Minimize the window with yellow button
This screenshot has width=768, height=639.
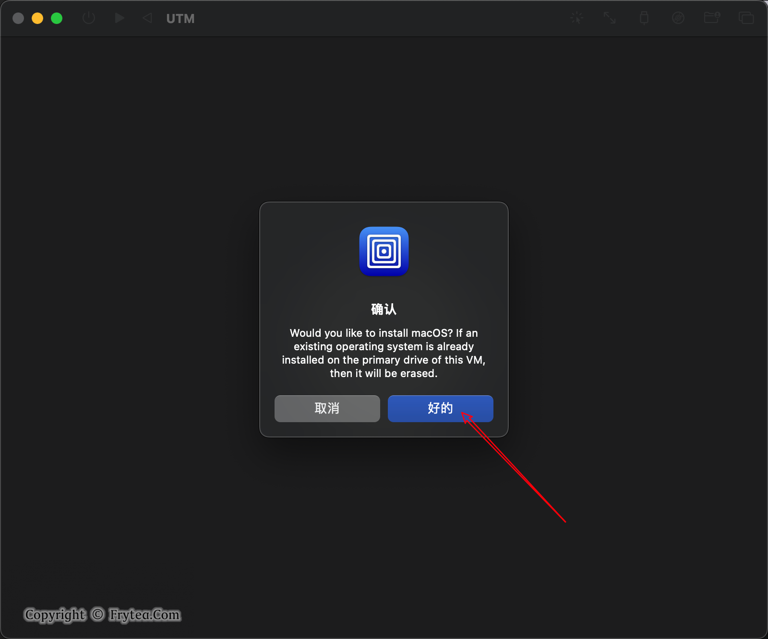tap(37, 18)
